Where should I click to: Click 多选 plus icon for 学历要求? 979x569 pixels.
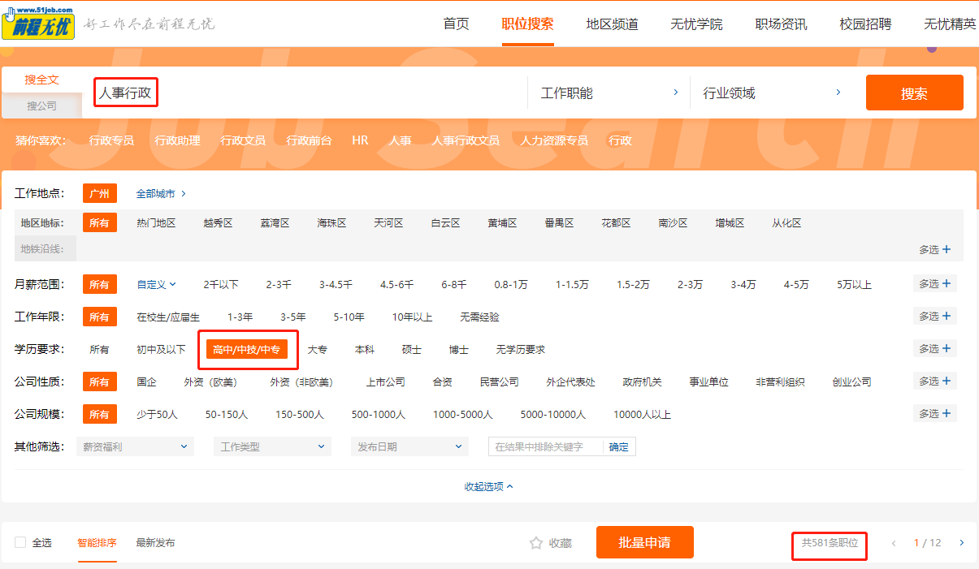947,349
